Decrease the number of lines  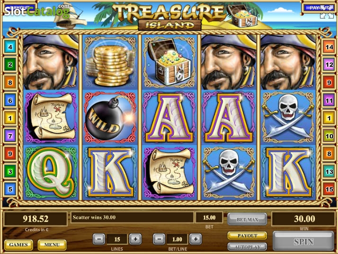coord(99,239)
